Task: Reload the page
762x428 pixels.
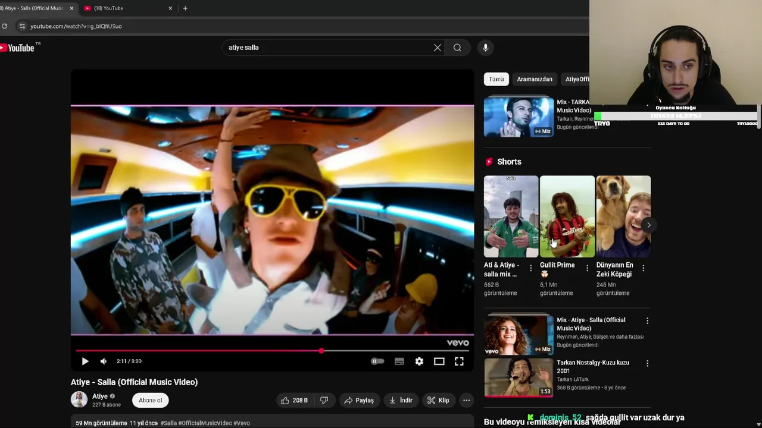Action: [5, 26]
